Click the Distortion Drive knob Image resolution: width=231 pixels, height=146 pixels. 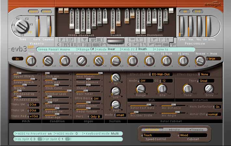pyautogui.click(x=209, y=89)
